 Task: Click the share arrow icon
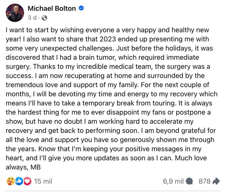pos(216,181)
